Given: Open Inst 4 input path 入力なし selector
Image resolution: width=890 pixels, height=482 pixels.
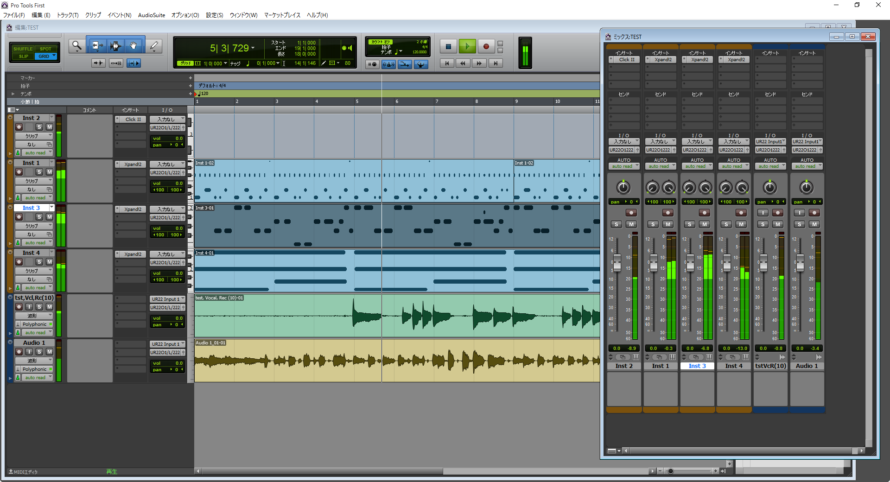Looking at the screenshot, I should pos(167,254).
